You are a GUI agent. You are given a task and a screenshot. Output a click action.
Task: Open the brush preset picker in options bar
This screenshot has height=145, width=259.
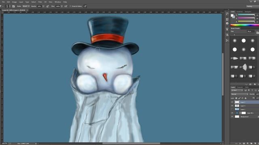tap(8, 6)
